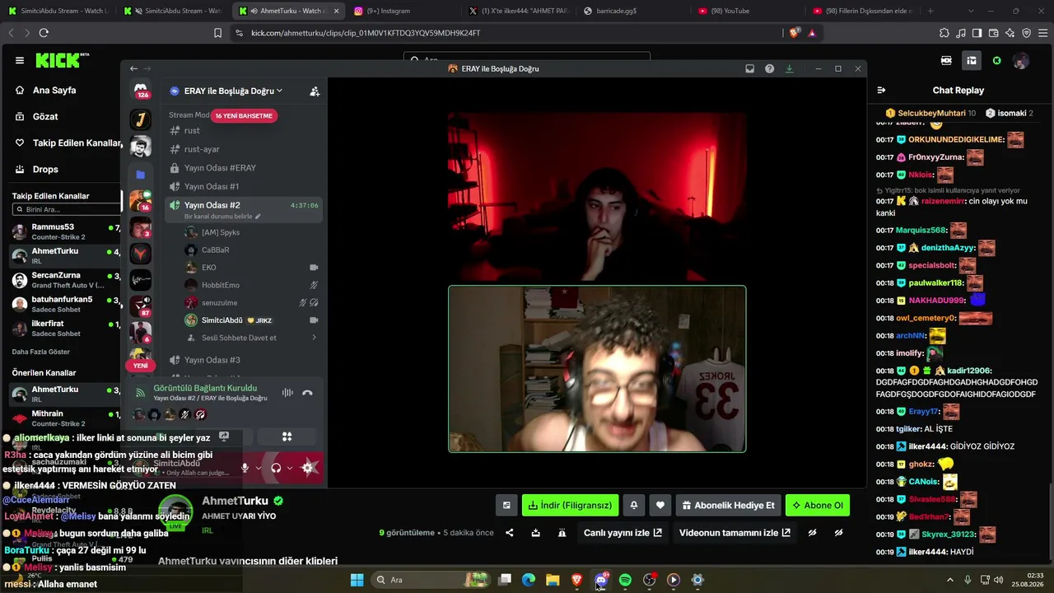
Task: Click the İndir (Filigransız) button
Action: click(x=571, y=506)
